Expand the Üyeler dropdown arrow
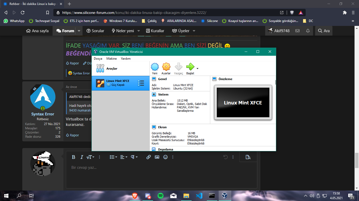Viewport: 359px width, 201px height. pyautogui.click(x=194, y=31)
